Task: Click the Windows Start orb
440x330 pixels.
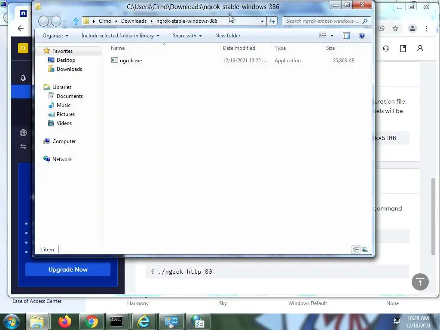Action: tap(11, 321)
